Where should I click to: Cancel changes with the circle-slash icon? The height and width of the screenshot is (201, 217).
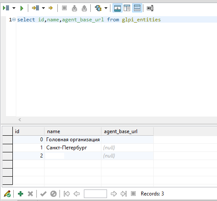point(54,194)
